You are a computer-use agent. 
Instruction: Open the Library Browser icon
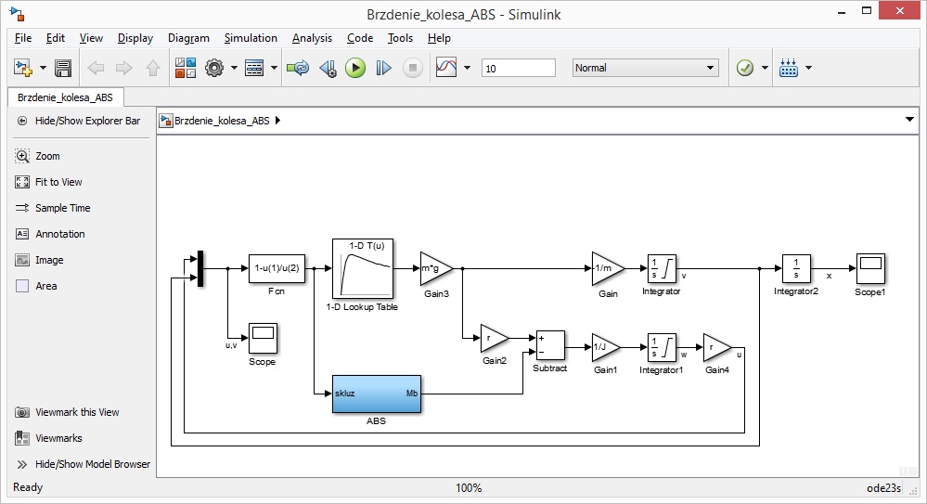click(186, 68)
